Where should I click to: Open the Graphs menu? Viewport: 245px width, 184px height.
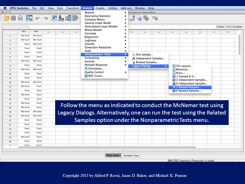point(100,8)
